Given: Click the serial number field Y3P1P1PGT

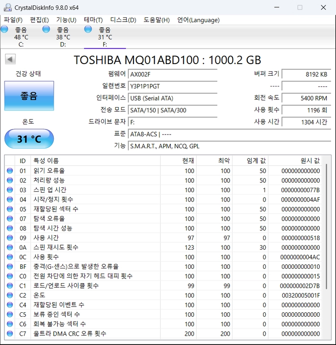Looking at the screenshot, I should pyautogui.click(x=173, y=86).
